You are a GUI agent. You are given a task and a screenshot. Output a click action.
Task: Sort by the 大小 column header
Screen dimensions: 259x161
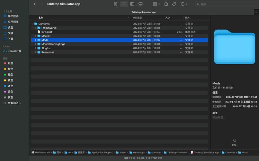pos(167,17)
